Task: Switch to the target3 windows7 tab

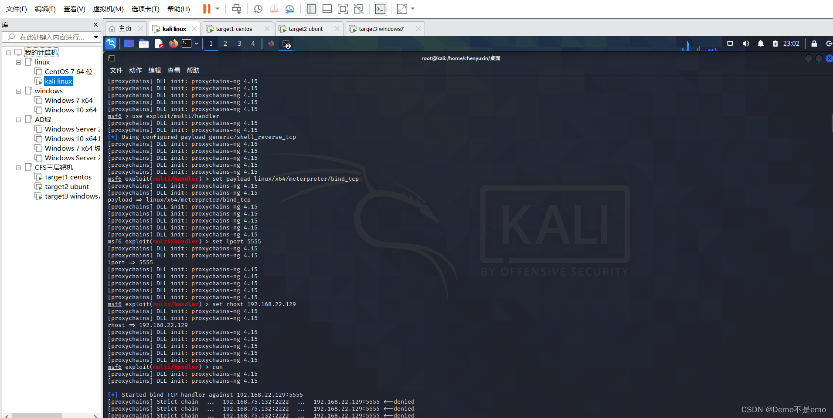Action: [381, 29]
